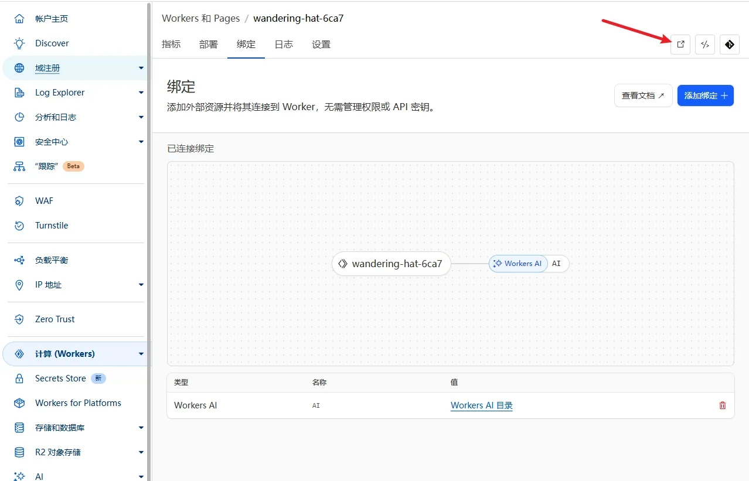The height and width of the screenshot is (481, 749).
Task: Switch to the 指标 tab
Action: (171, 45)
